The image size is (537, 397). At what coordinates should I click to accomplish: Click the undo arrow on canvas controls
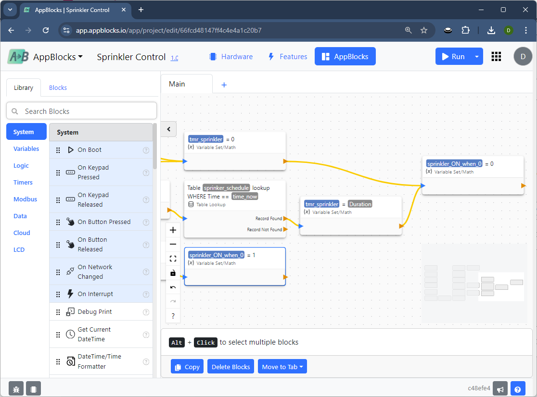click(x=173, y=287)
